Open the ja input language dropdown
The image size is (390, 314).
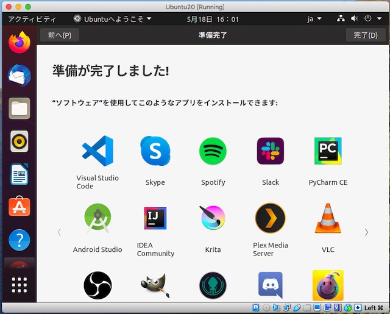[x=314, y=19]
